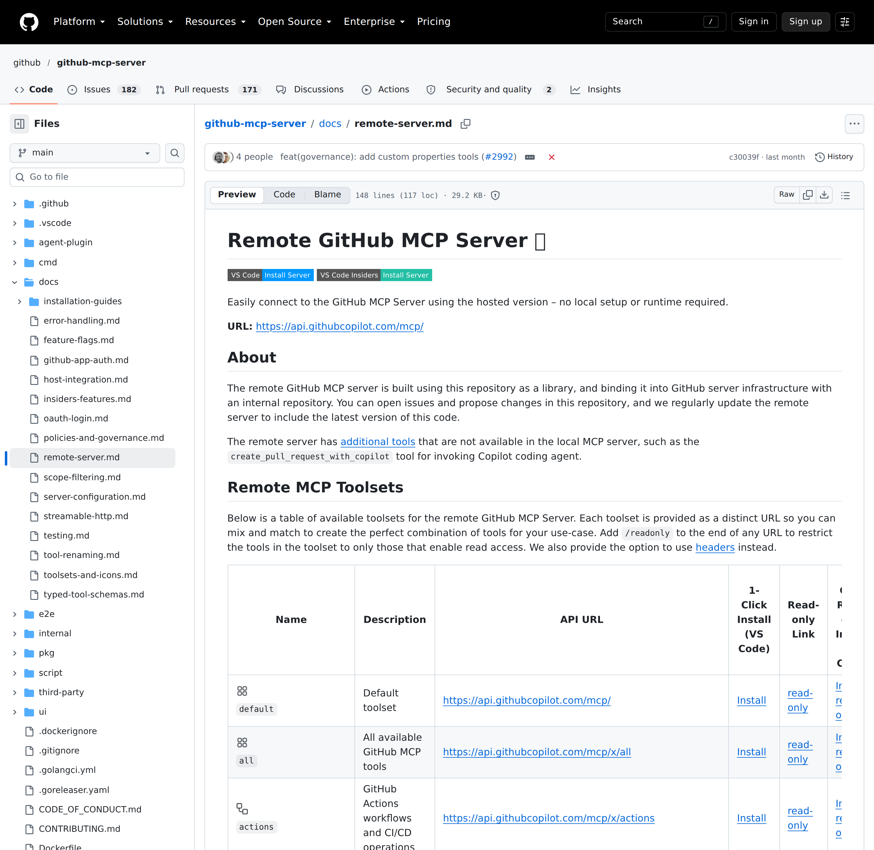Collapse the docs folder
874x850 pixels.
pyautogui.click(x=15, y=282)
